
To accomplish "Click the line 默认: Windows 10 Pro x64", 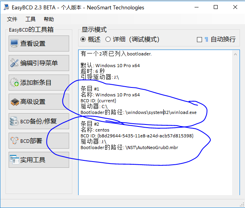I will [x=110, y=66].
